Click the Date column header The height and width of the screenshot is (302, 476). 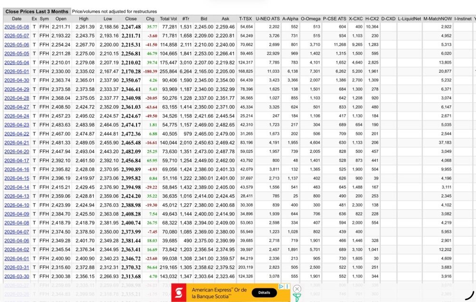(x=17, y=19)
